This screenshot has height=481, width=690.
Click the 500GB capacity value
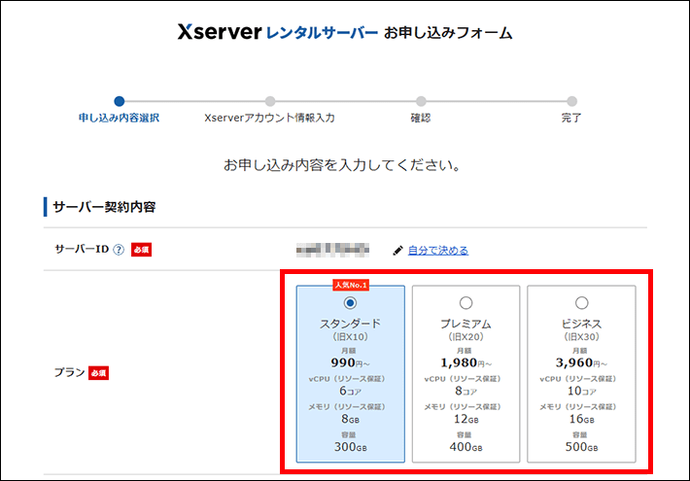(582, 447)
